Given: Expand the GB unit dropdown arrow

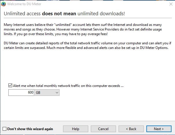Looking at the screenshot, I should pos(57,93).
